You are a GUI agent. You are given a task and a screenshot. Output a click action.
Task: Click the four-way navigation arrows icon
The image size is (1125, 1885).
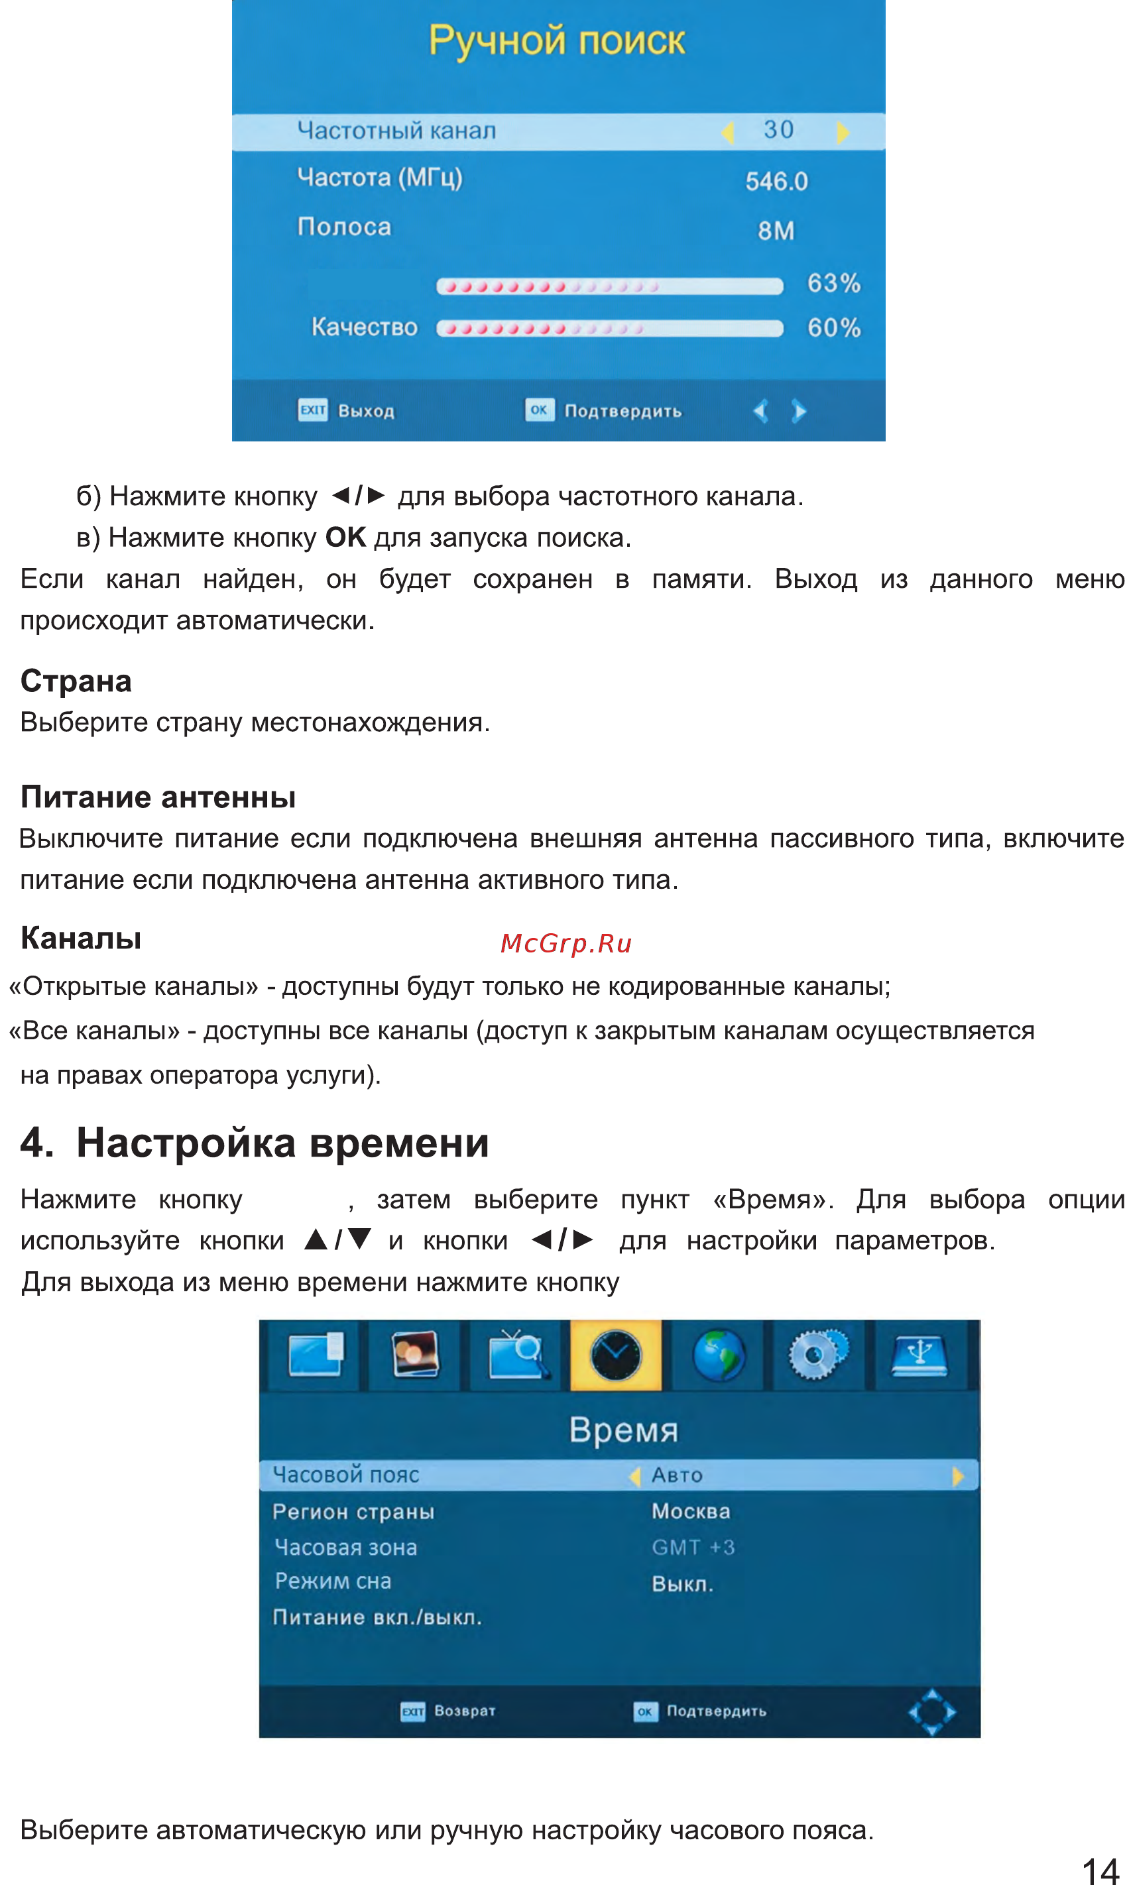pos(931,1711)
